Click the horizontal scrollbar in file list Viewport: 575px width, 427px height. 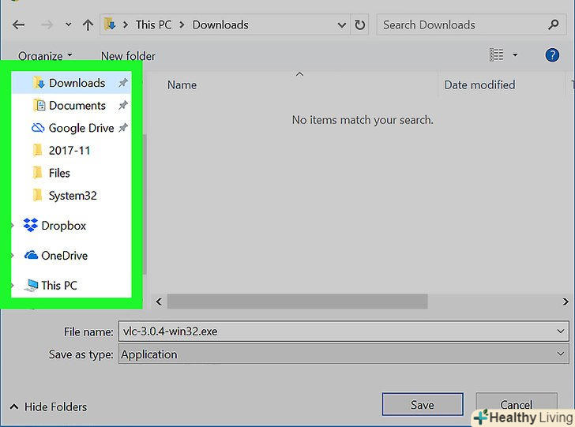click(x=297, y=302)
